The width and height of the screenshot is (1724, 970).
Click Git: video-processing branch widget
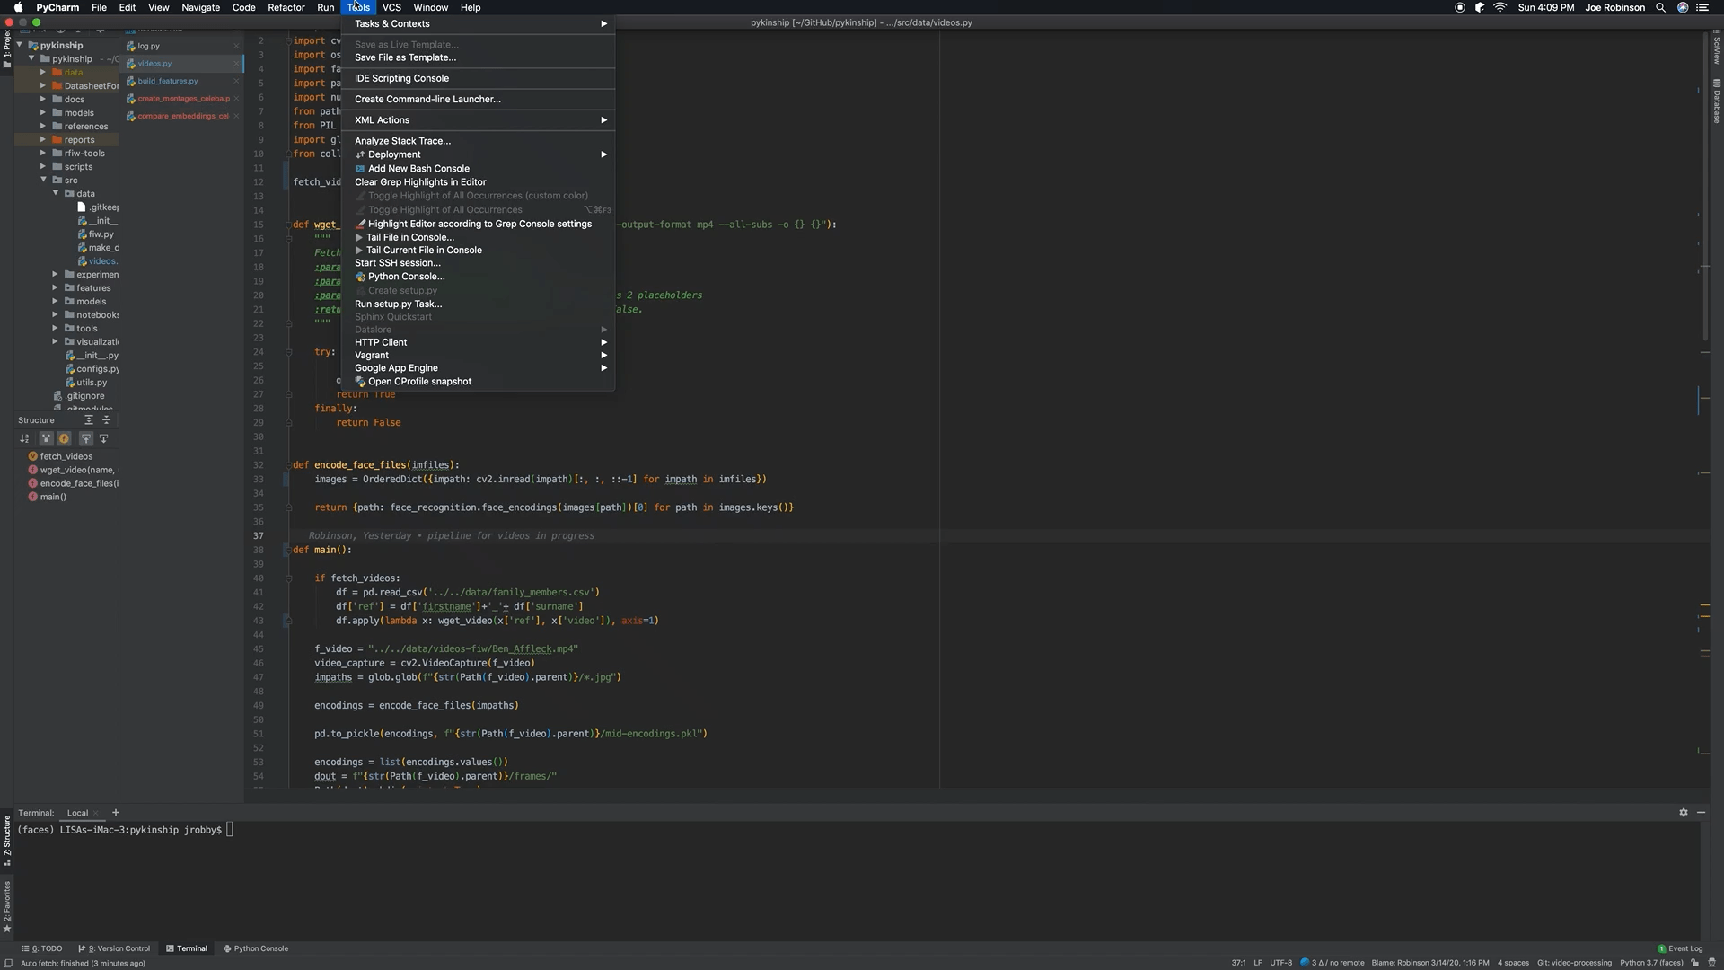(x=1574, y=963)
